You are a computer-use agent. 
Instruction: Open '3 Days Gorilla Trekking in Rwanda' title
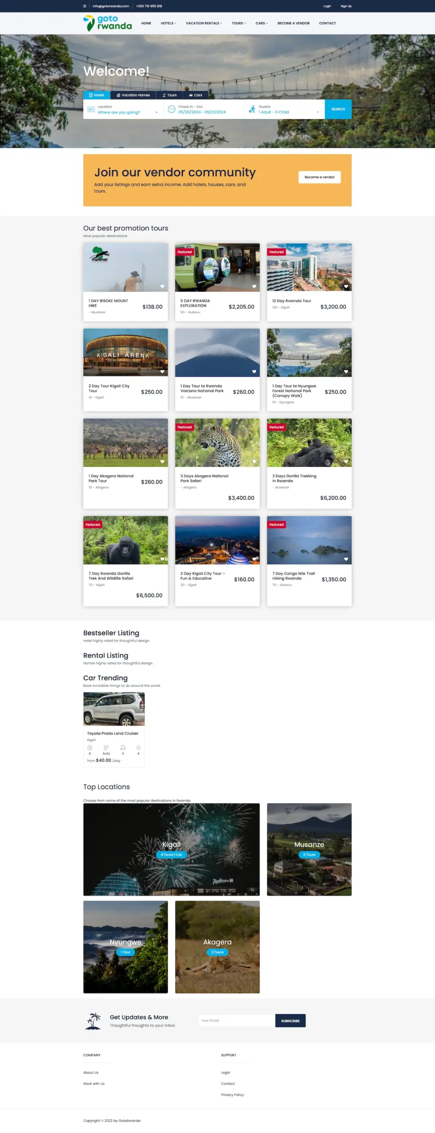[x=294, y=478]
